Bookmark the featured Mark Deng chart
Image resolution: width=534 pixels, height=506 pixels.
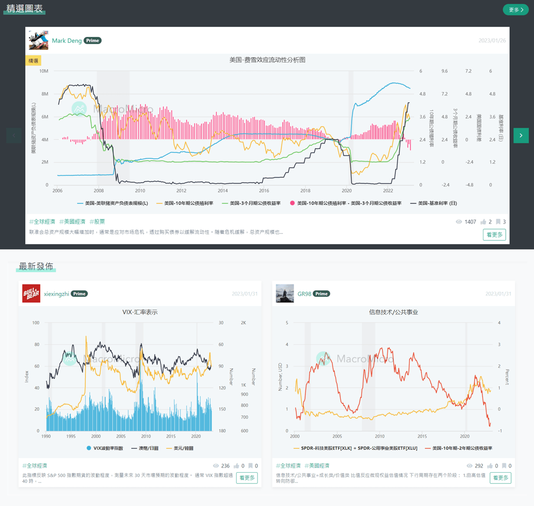point(498,222)
